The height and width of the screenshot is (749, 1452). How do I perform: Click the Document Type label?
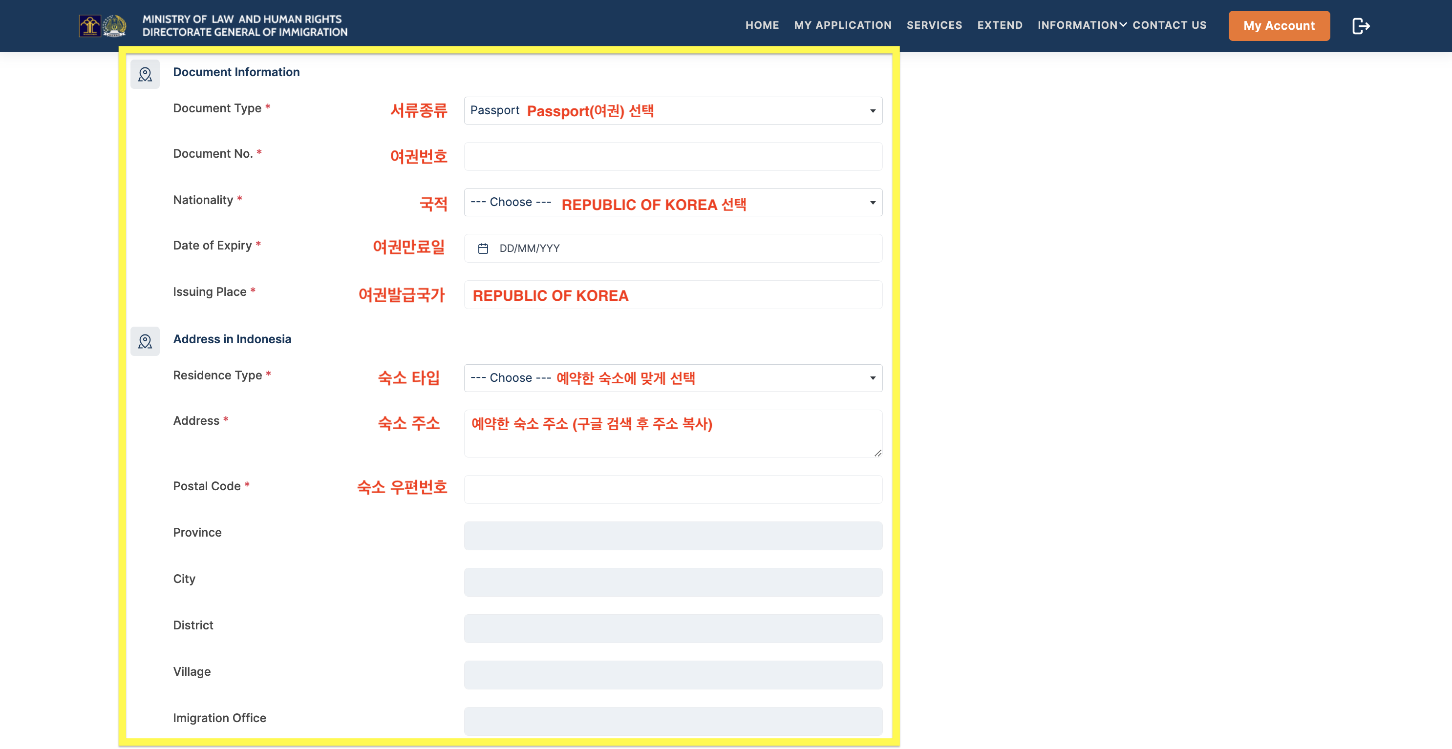[x=217, y=108]
